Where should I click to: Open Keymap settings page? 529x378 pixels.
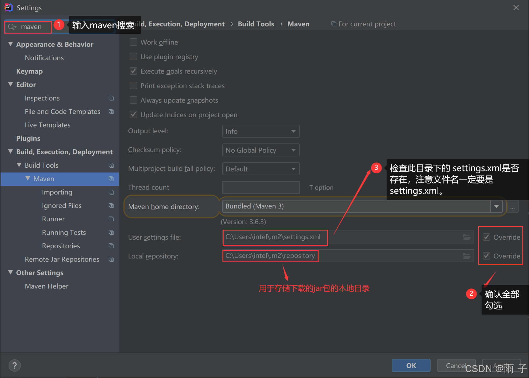click(30, 71)
